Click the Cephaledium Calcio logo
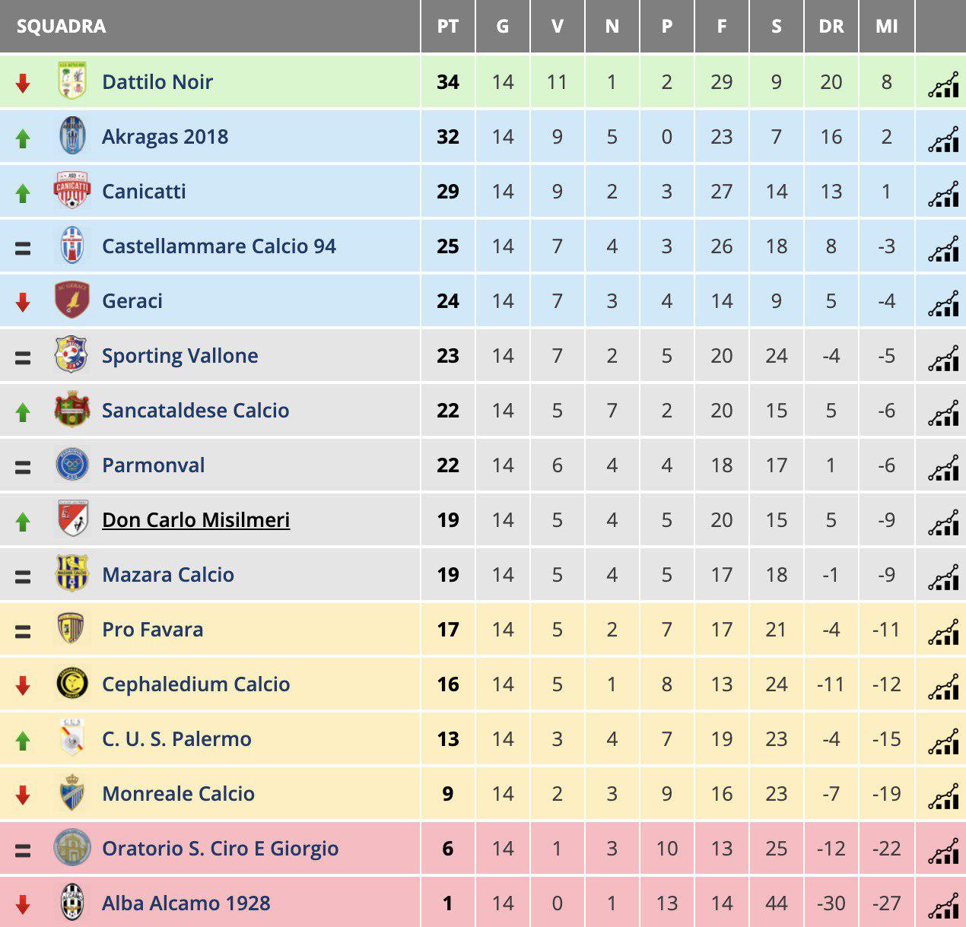 (72, 684)
